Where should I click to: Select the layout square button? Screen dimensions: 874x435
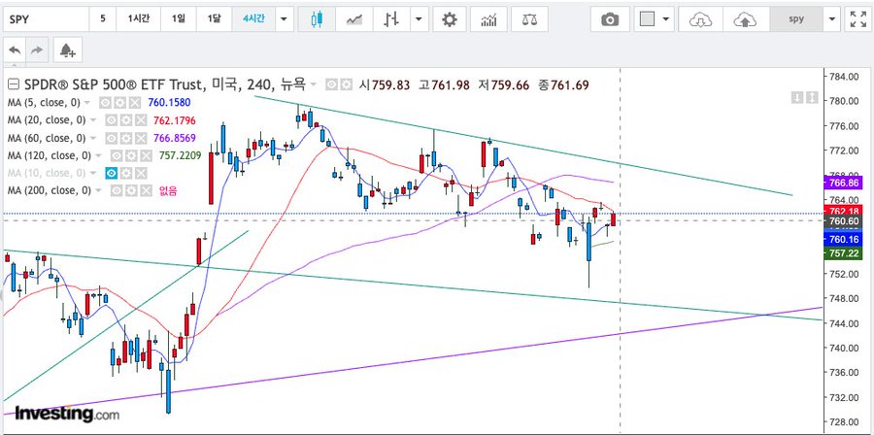[647, 19]
